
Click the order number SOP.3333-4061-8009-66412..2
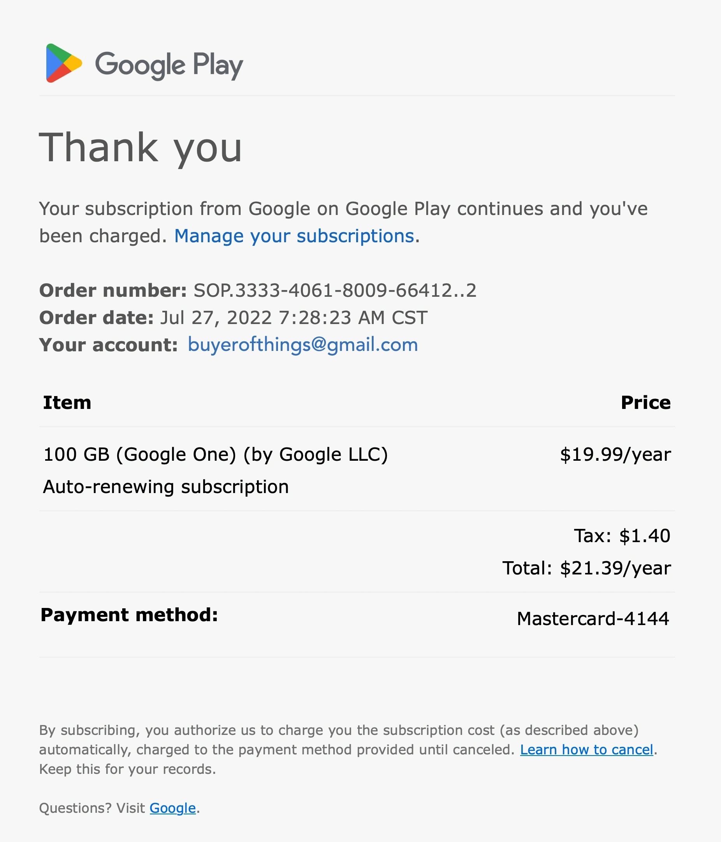[x=335, y=291]
